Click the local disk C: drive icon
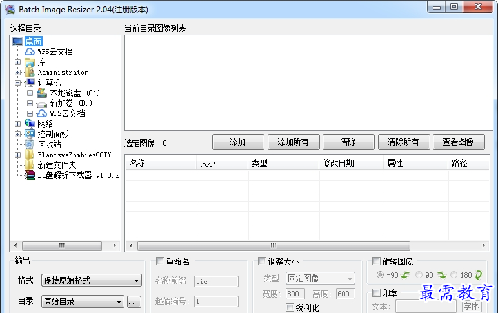This screenshot has height=313, width=498. tap(41, 93)
